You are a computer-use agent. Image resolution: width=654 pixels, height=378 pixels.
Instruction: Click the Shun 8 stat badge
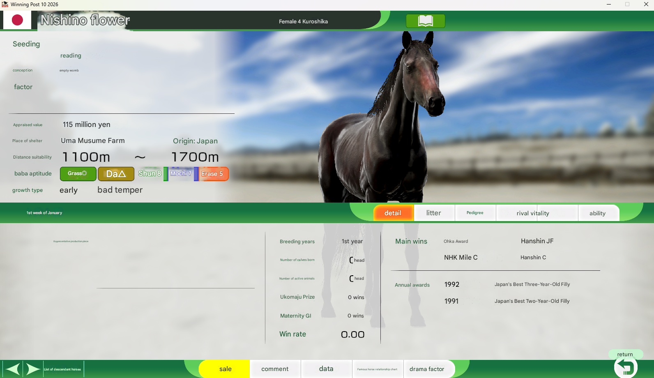(x=150, y=174)
